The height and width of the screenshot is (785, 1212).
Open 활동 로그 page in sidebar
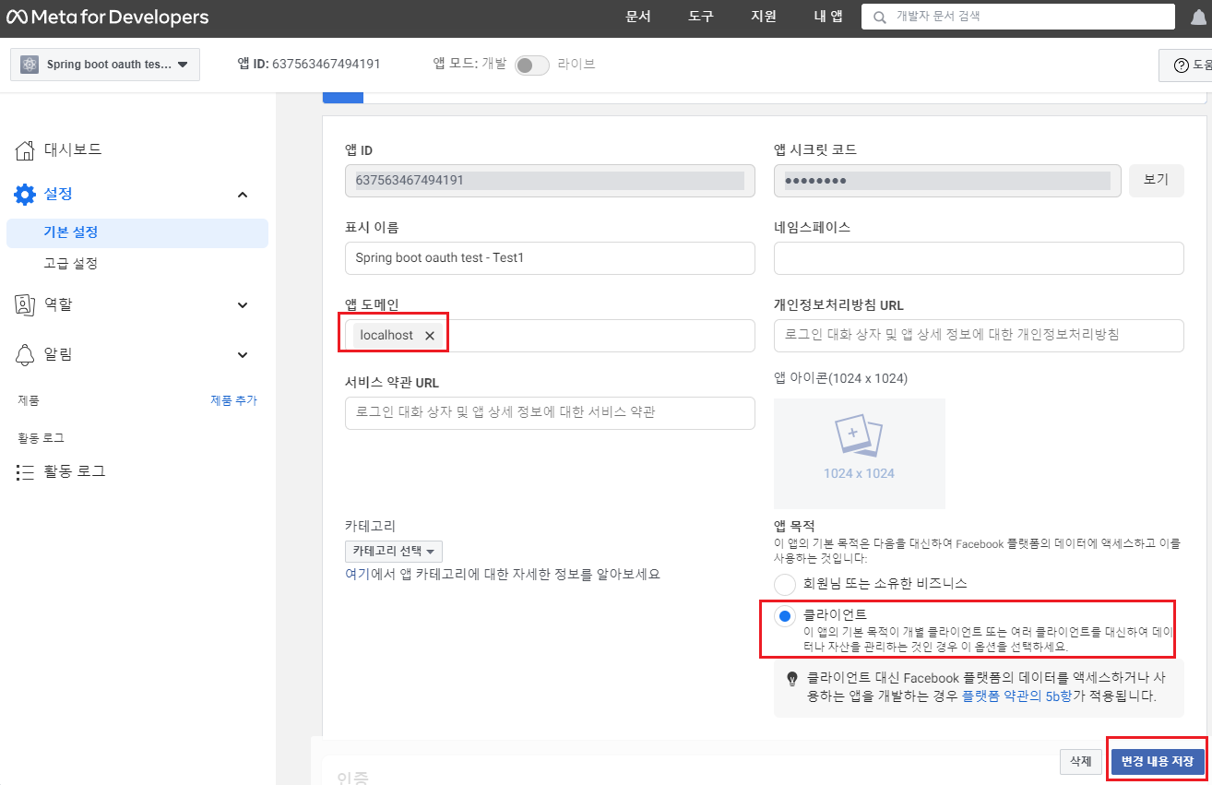click(x=75, y=471)
